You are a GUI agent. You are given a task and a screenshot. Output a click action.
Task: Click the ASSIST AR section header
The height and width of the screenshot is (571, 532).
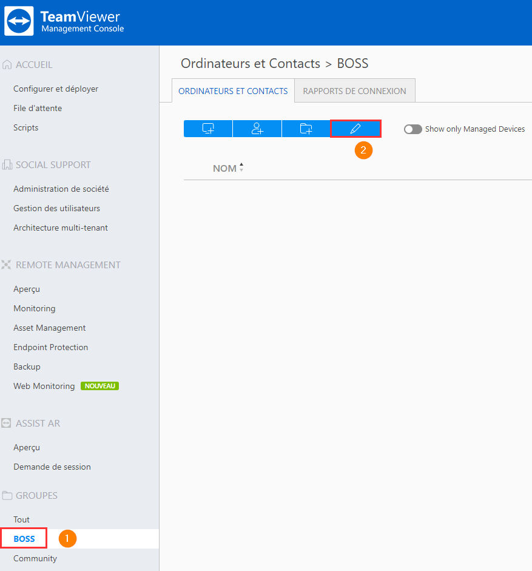tap(38, 423)
